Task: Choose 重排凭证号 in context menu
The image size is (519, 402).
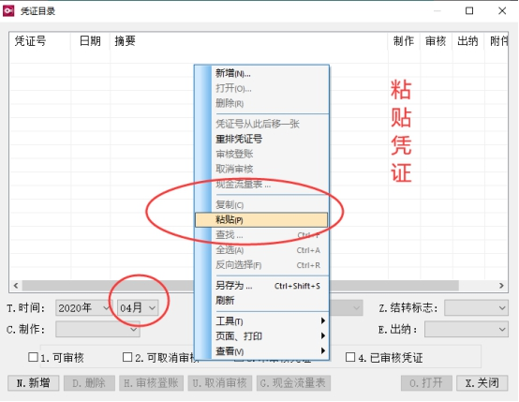Action: point(239,139)
